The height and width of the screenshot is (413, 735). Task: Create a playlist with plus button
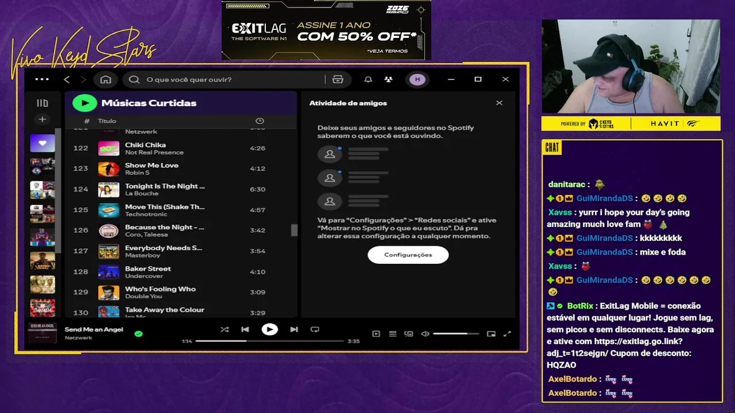(42, 119)
